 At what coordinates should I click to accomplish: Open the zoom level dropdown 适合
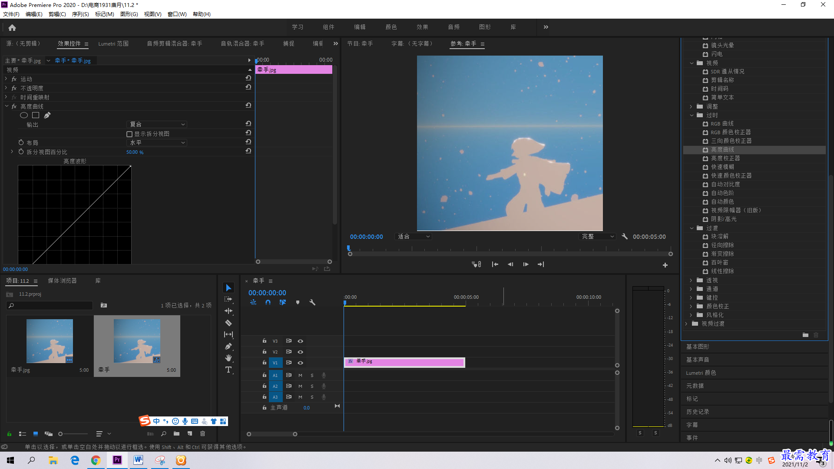point(413,236)
